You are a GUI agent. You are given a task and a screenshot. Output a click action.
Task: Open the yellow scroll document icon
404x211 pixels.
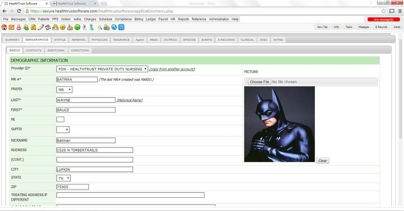point(33,27)
